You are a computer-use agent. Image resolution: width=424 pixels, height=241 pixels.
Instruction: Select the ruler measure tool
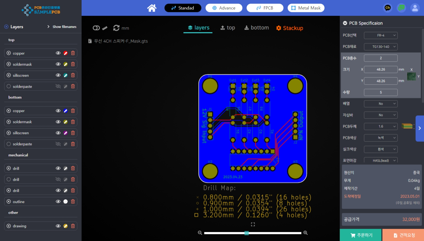[x=105, y=28]
